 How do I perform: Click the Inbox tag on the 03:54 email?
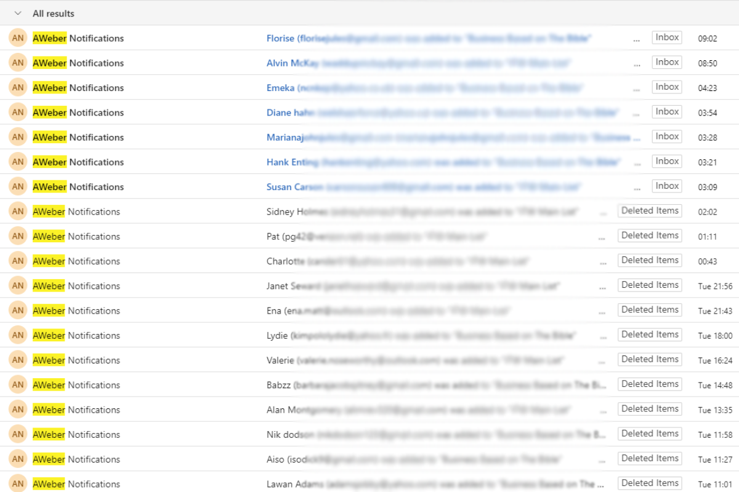pos(667,111)
